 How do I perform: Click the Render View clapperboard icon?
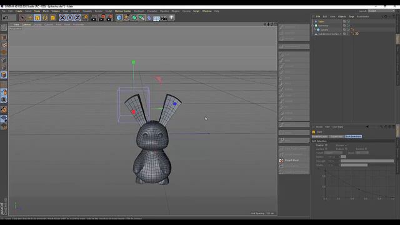(x=94, y=18)
